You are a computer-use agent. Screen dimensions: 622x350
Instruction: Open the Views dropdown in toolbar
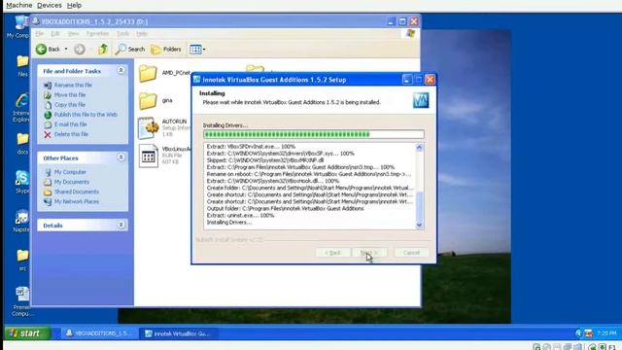(x=197, y=50)
